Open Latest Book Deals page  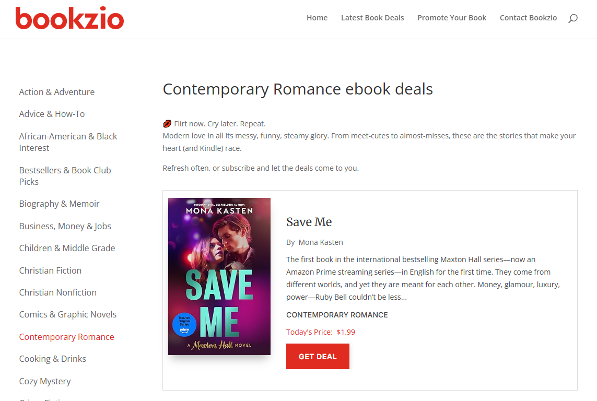(372, 18)
